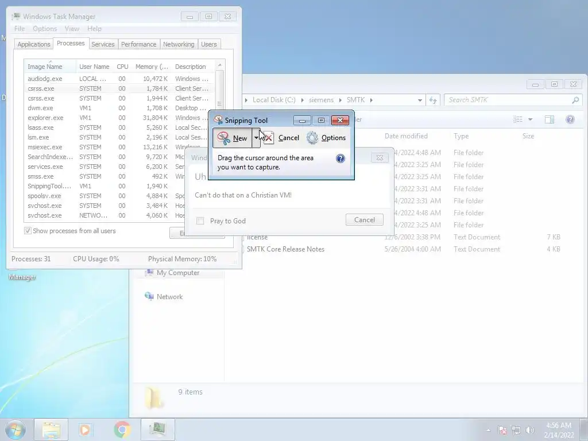588x441 pixels.
Task: Open the File menu in Task Manager
Action: [20, 29]
